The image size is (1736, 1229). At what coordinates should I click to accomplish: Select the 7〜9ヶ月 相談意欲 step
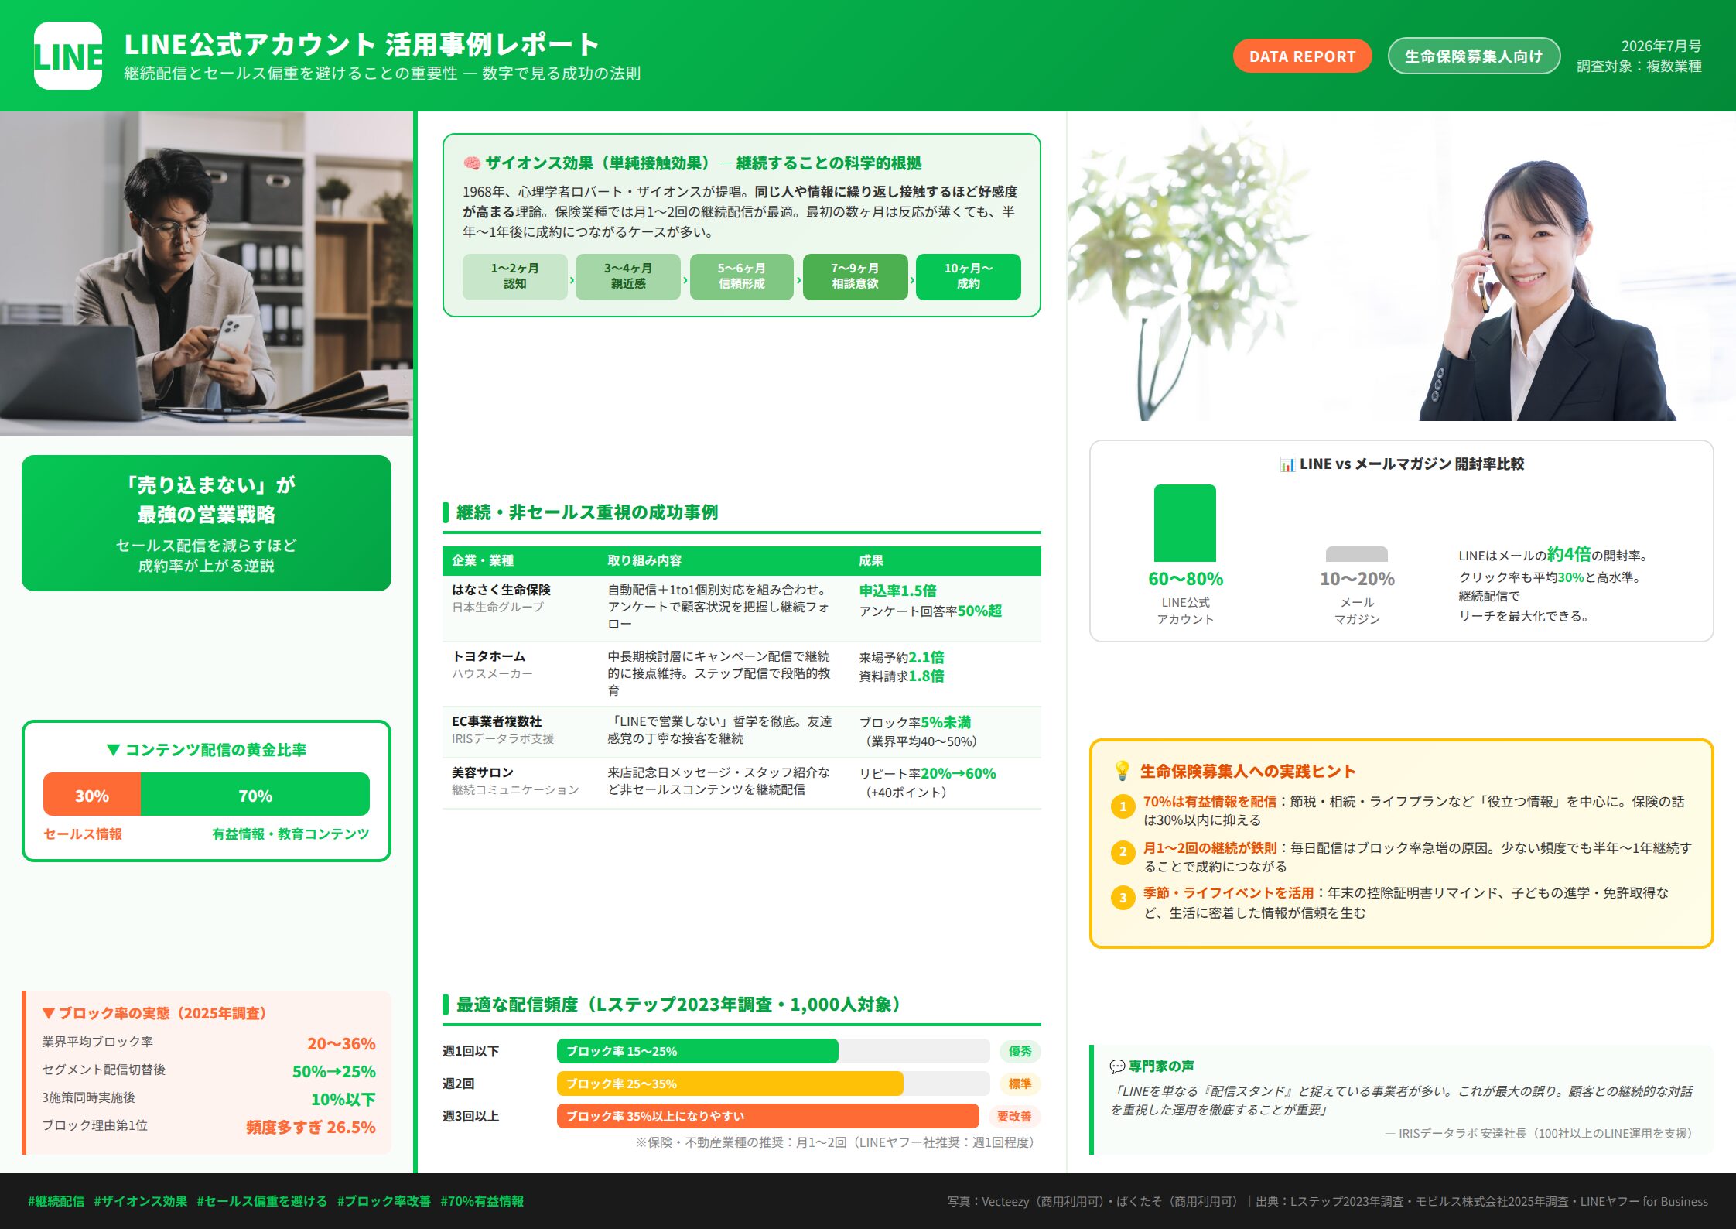(855, 276)
